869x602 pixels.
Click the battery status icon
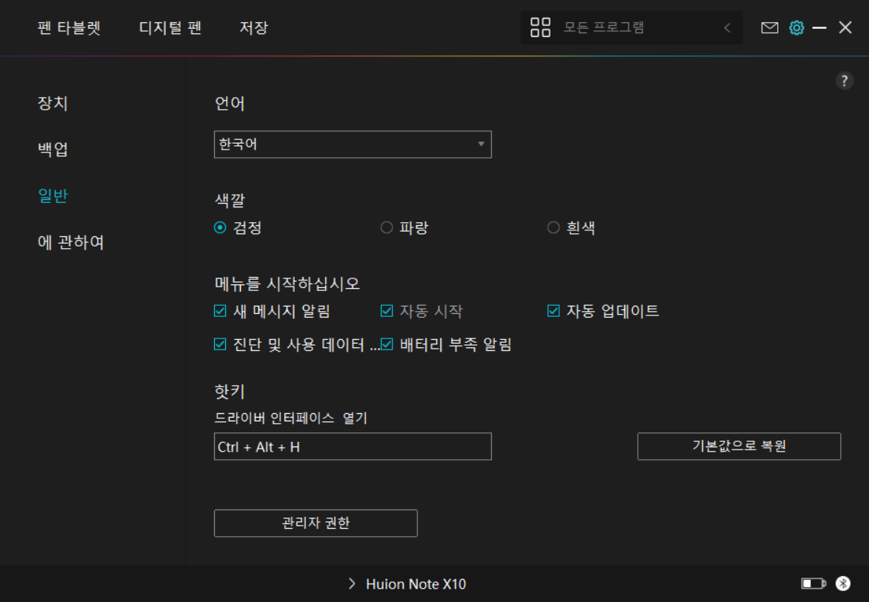pos(813,584)
